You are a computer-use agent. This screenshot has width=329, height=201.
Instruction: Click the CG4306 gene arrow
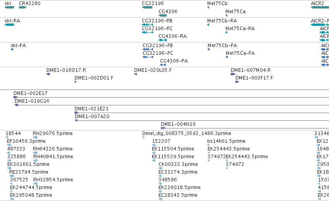click(x=162, y=15)
